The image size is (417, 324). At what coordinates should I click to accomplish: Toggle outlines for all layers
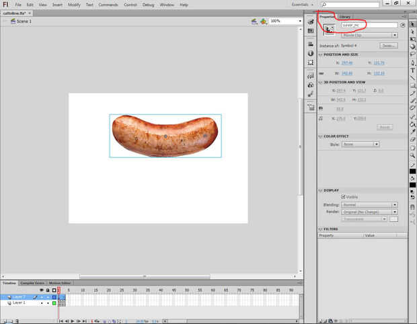point(54,290)
